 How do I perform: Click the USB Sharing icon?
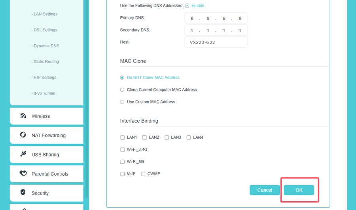coord(23,154)
